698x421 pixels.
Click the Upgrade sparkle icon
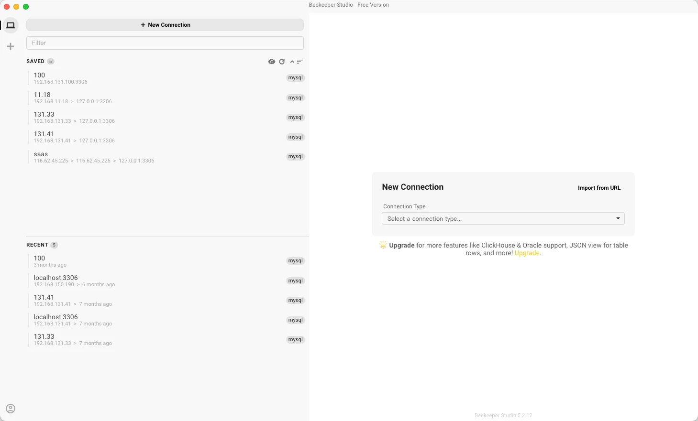pyautogui.click(x=383, y=245)
